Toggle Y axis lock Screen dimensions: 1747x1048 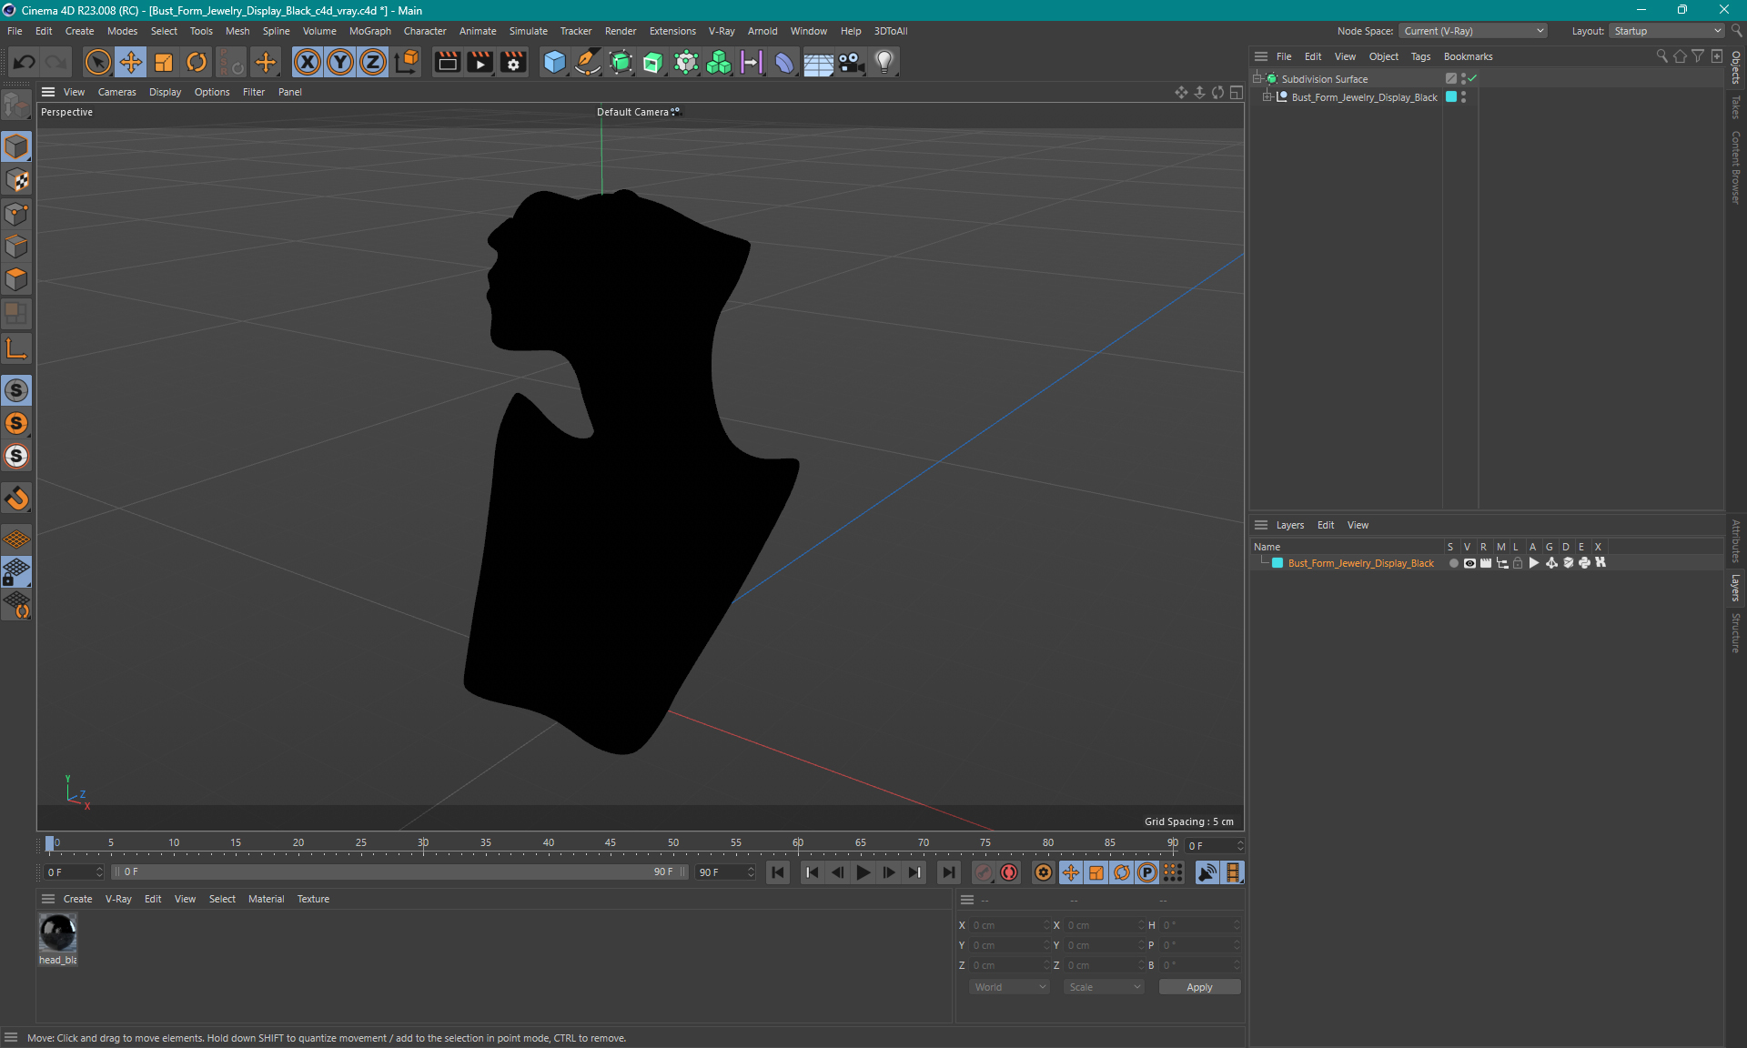[340, 62]
